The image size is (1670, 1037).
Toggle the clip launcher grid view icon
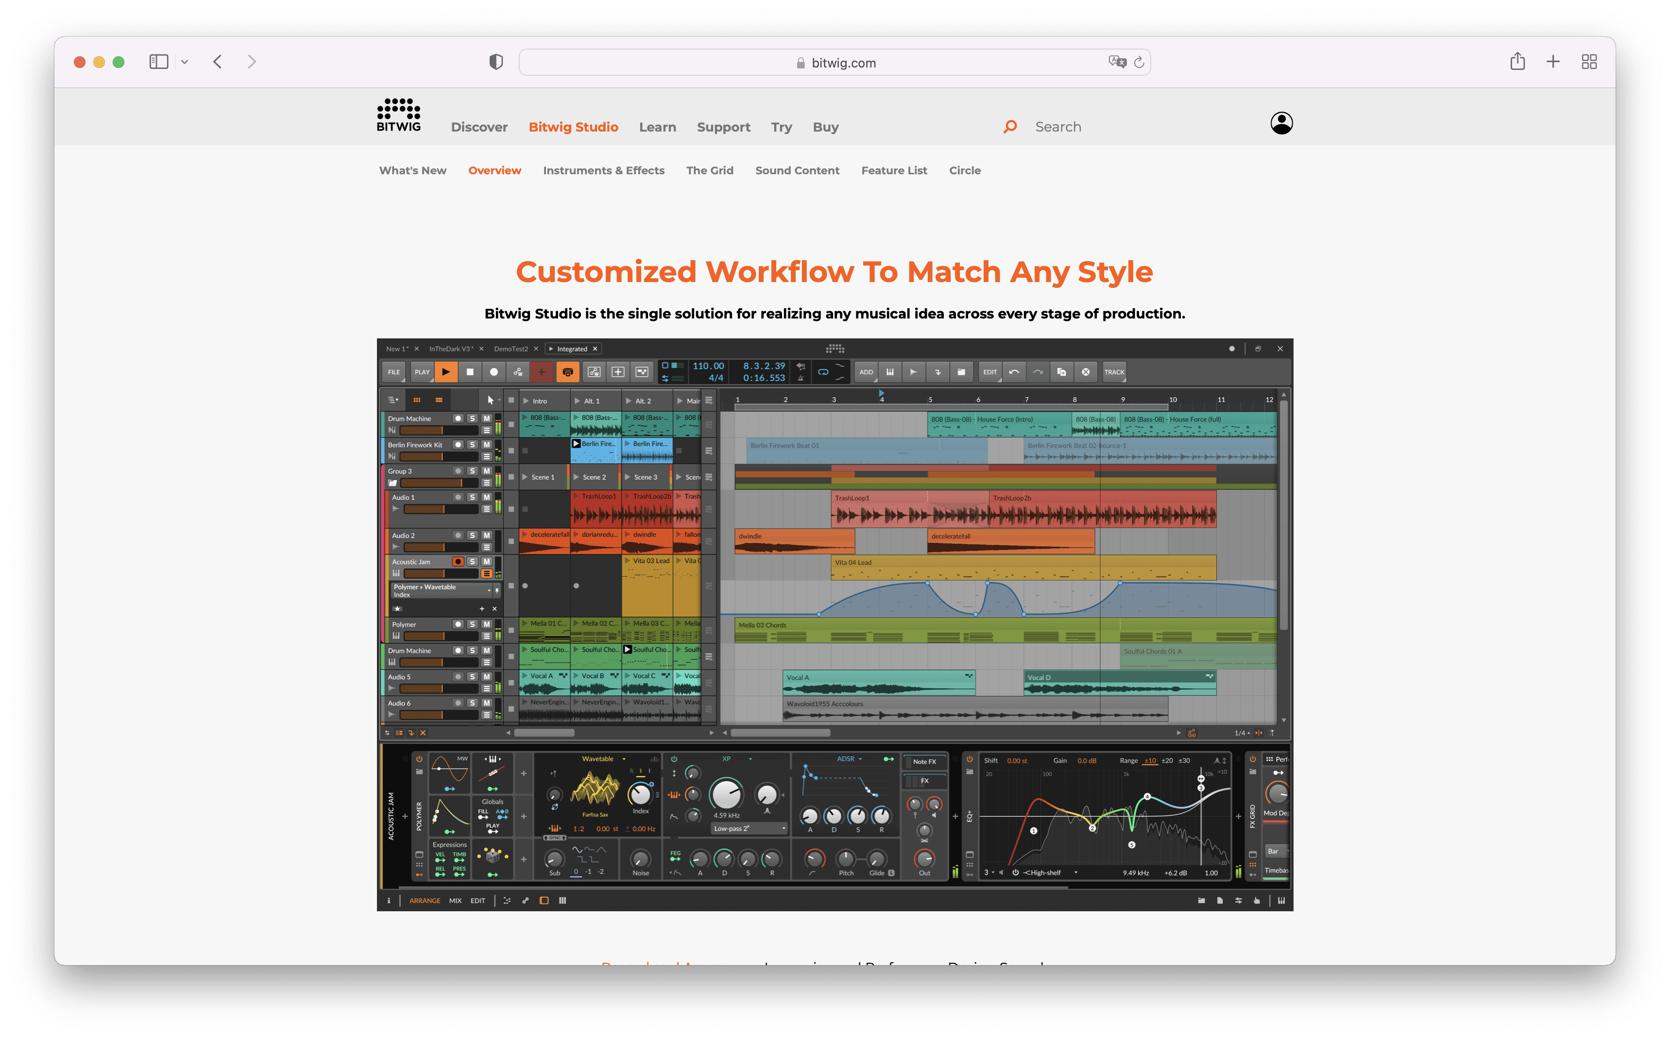coord(417,400)
